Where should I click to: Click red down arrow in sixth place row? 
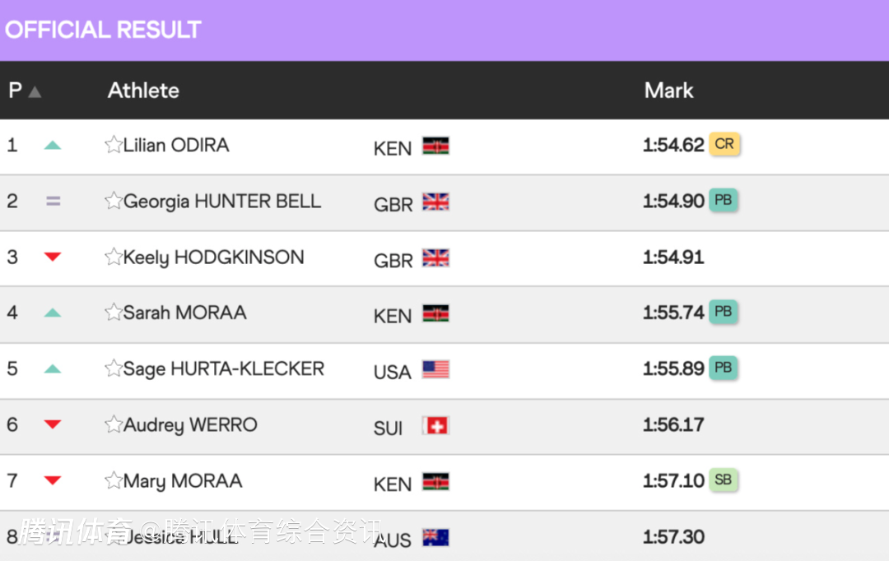click(53, 424)
